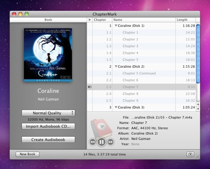Select the Chapter 3 row
The width and height of the screenshot is (210, 169).
(x=141, y=46)
